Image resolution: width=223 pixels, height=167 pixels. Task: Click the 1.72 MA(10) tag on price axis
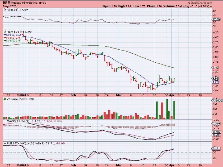(215, 82)
